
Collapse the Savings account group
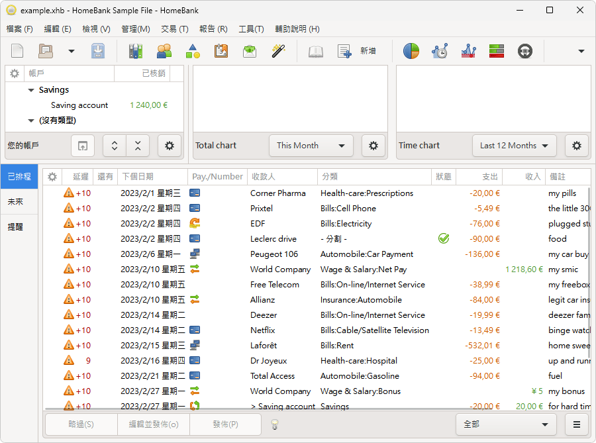click(x=31, y=90)
